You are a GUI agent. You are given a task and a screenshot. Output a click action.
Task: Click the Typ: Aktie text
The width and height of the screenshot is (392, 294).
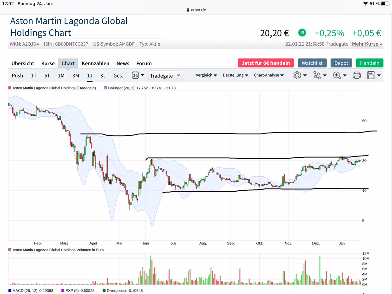coord(150,44)
